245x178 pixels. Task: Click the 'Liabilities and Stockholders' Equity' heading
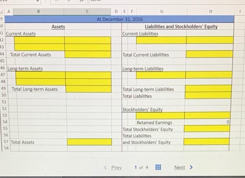pyautogui.click(x=181, y=27)
